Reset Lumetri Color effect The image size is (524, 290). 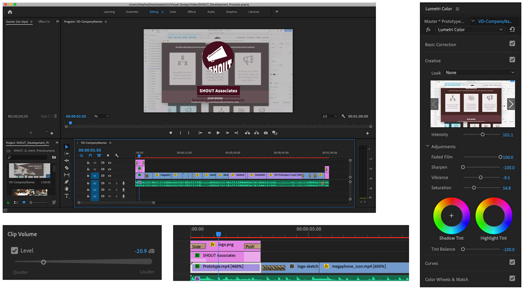click(x=512, y=30)
